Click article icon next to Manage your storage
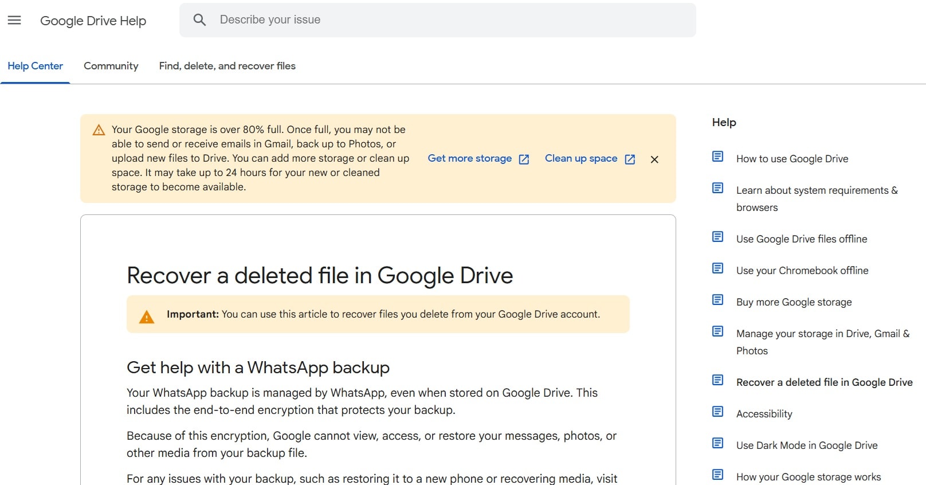 click(x=717, y=331)
